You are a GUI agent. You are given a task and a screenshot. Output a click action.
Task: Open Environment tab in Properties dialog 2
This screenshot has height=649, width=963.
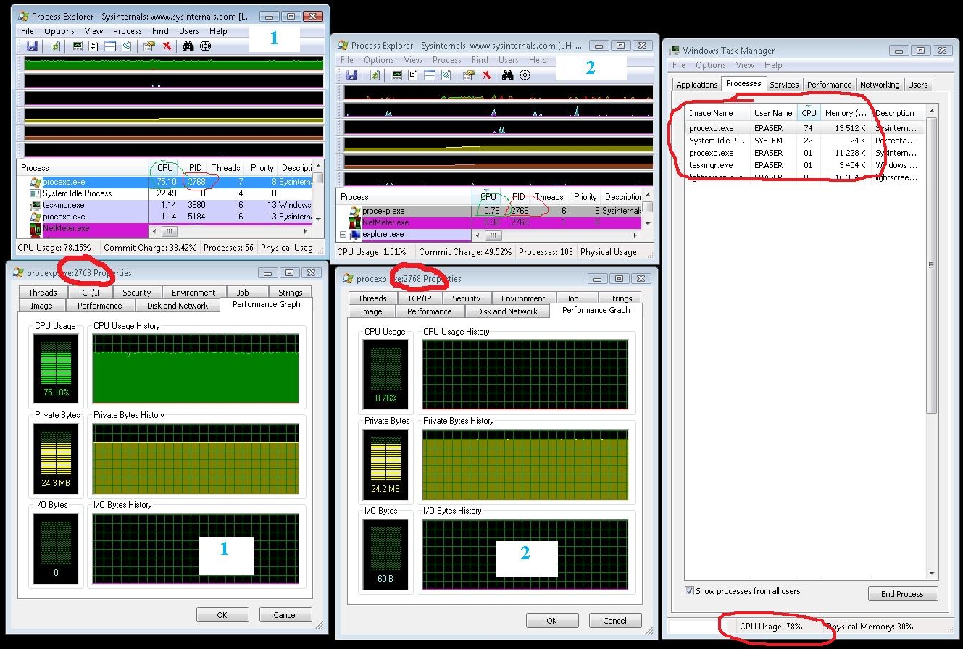point(523,298)
